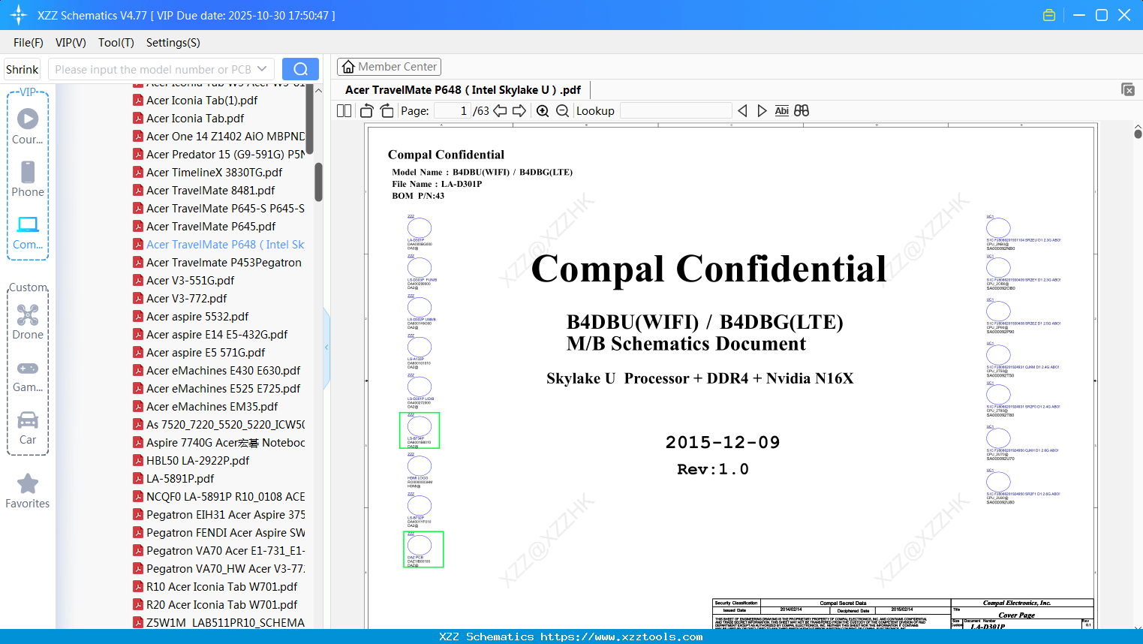Open Acer eMachines E430 E630.pdf
The height and width of the screenshot is (644, 1143).
(x=218, y=371)
